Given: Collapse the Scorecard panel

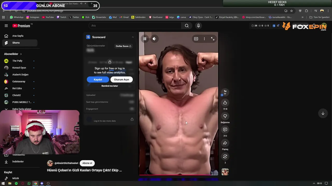Looking at the screenshot, I should pyautogui.click(x=133, y=37).
